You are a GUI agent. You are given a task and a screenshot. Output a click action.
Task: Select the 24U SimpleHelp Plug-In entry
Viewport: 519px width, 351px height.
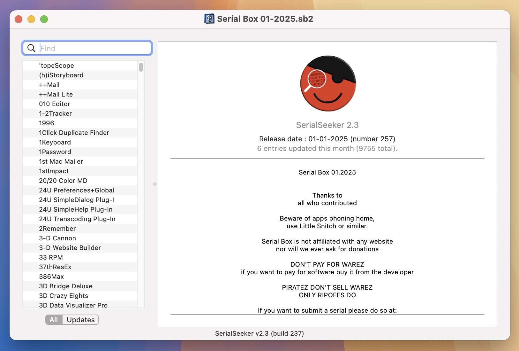click(80, 209)
